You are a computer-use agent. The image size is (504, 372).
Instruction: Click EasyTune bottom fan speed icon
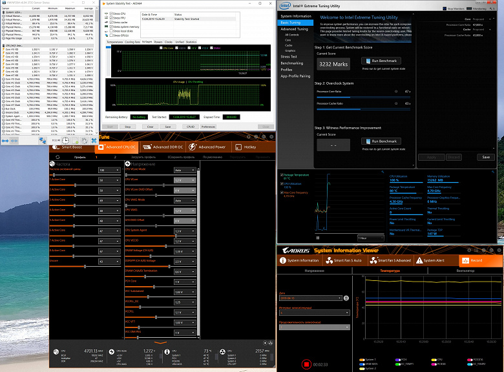[222, 352]
